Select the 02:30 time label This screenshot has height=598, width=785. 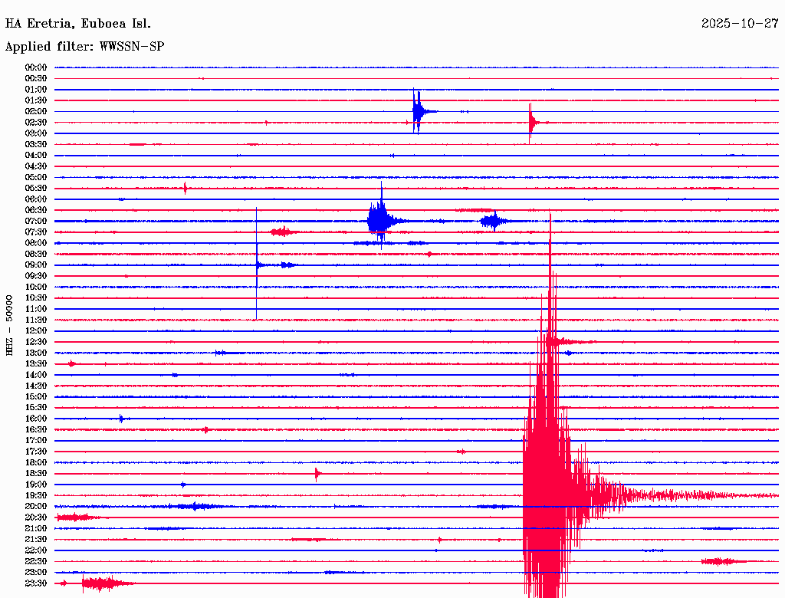[x=36, y=122]
